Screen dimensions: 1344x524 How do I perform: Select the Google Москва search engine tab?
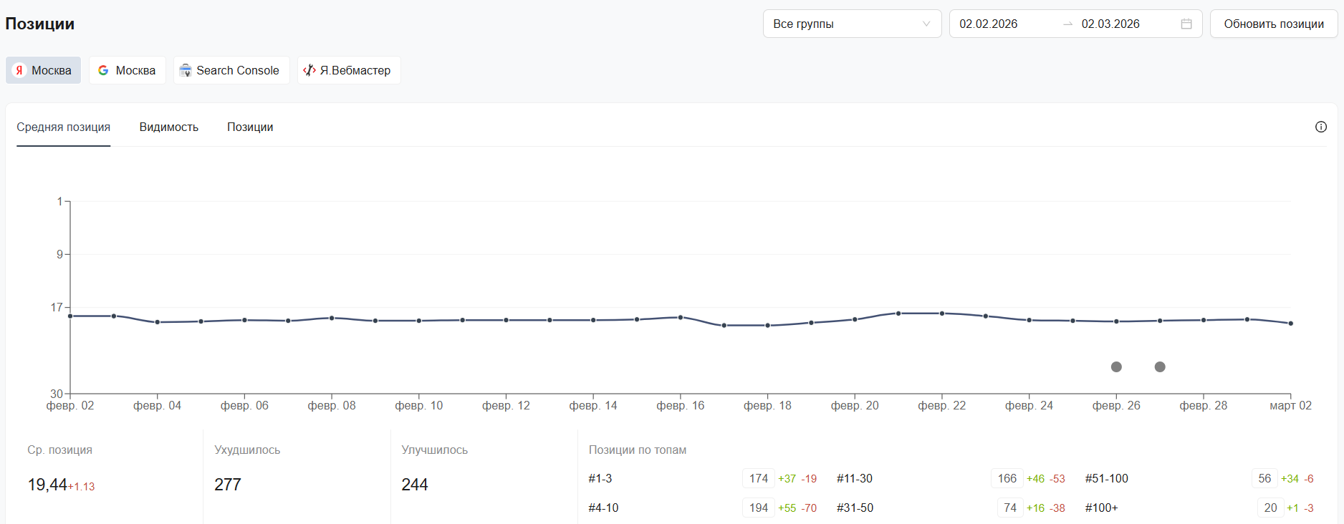[x=127, y=70]
